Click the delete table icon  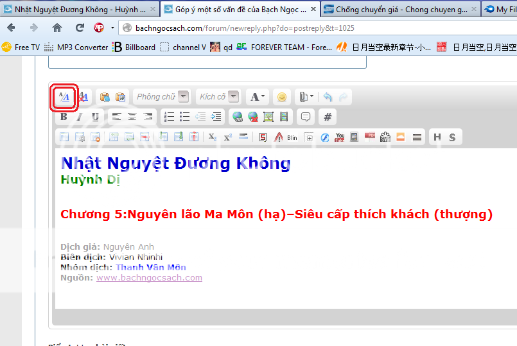(95, 137)
